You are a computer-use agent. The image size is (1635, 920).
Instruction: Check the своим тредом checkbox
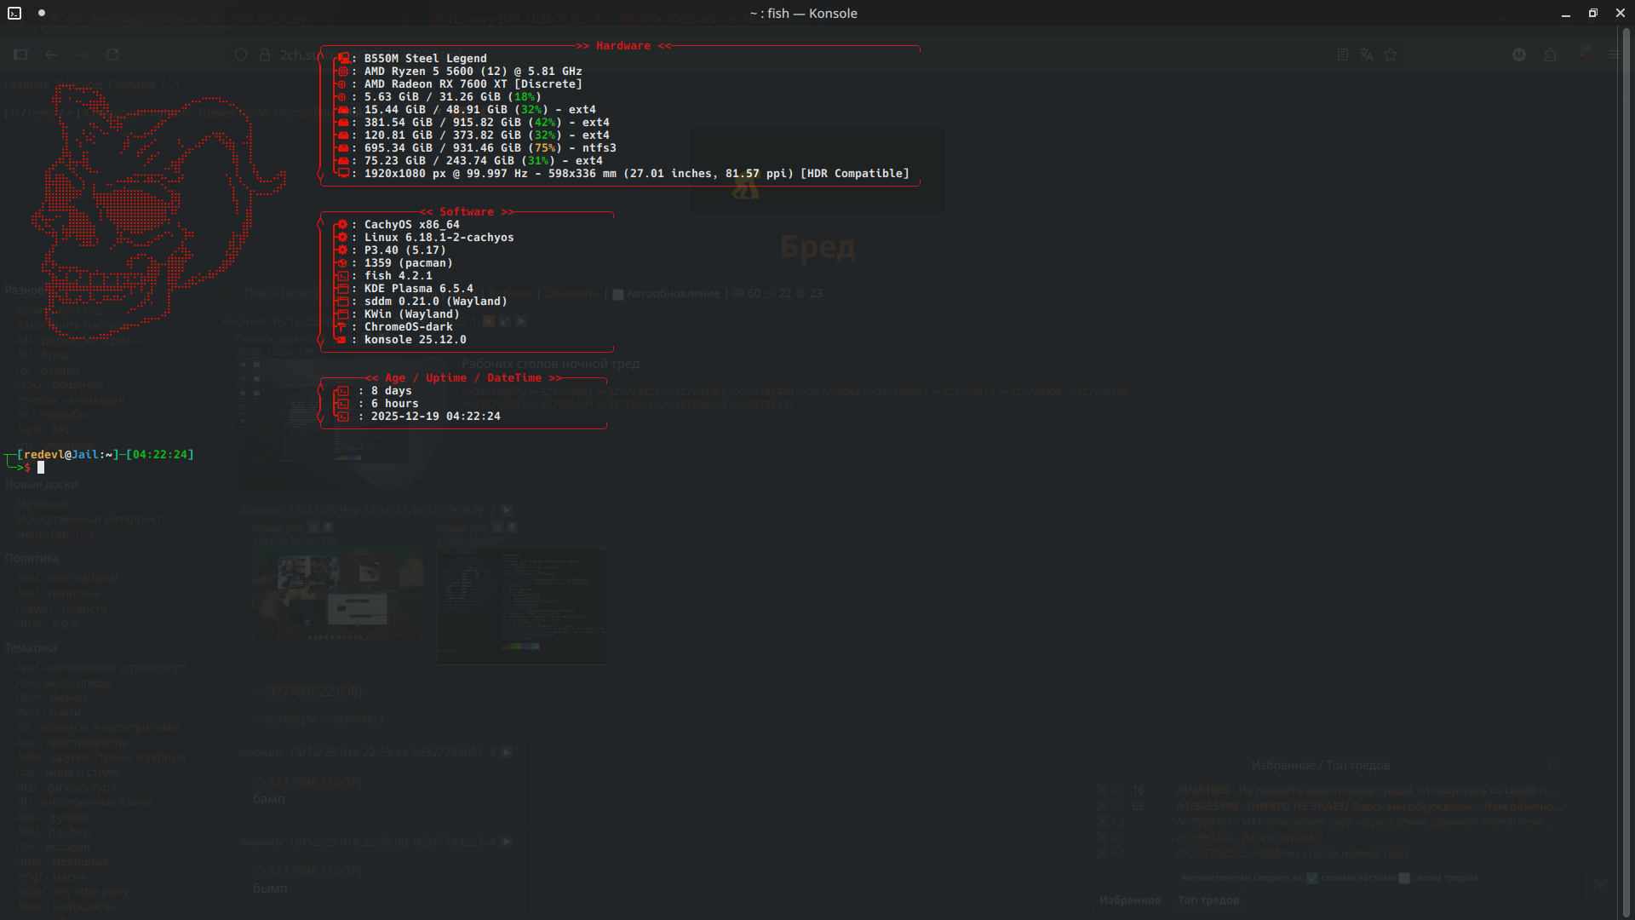tap(1404, 878)
